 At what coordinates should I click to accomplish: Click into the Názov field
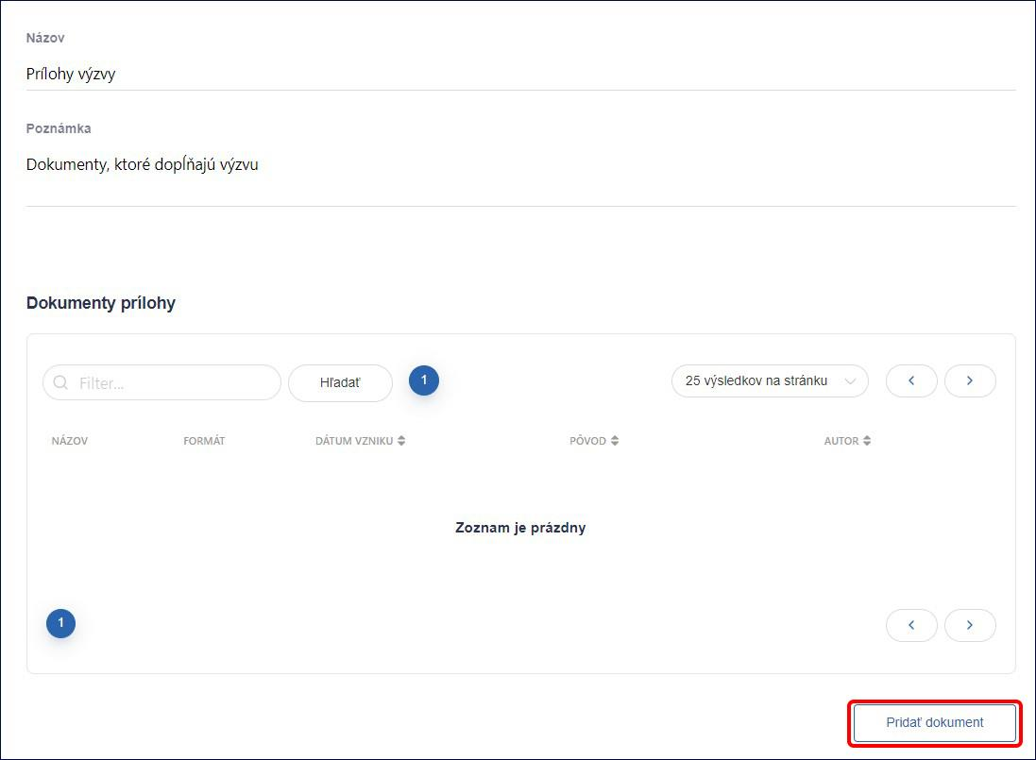[520, 74]
